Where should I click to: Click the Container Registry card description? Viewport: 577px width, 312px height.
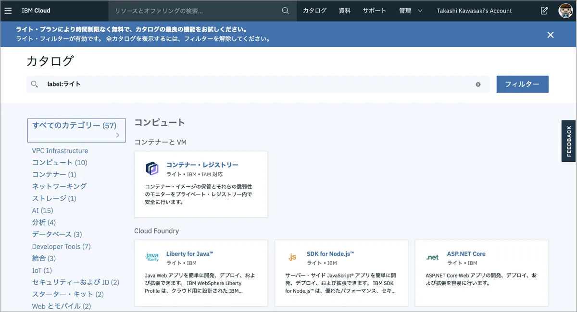(x=199, y=194)
